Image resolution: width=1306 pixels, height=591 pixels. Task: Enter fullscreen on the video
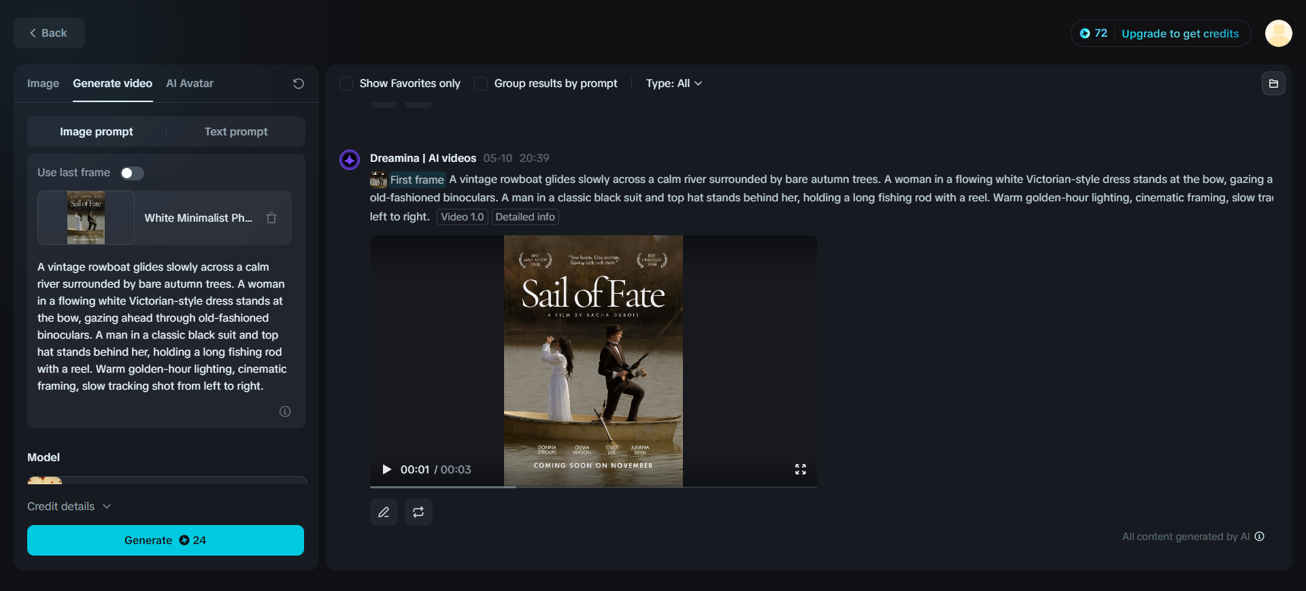pyautogui.click(x=801, y=469)
